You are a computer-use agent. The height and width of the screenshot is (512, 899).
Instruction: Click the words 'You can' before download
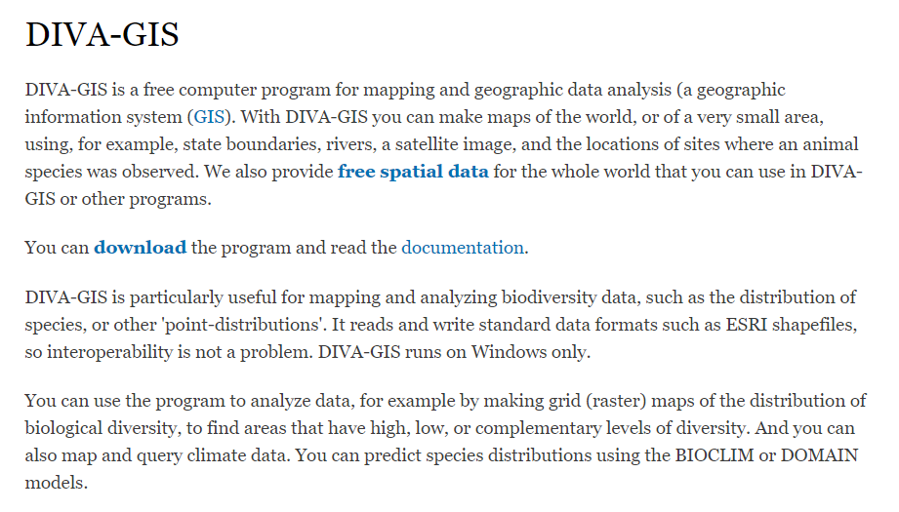point(57,248)
